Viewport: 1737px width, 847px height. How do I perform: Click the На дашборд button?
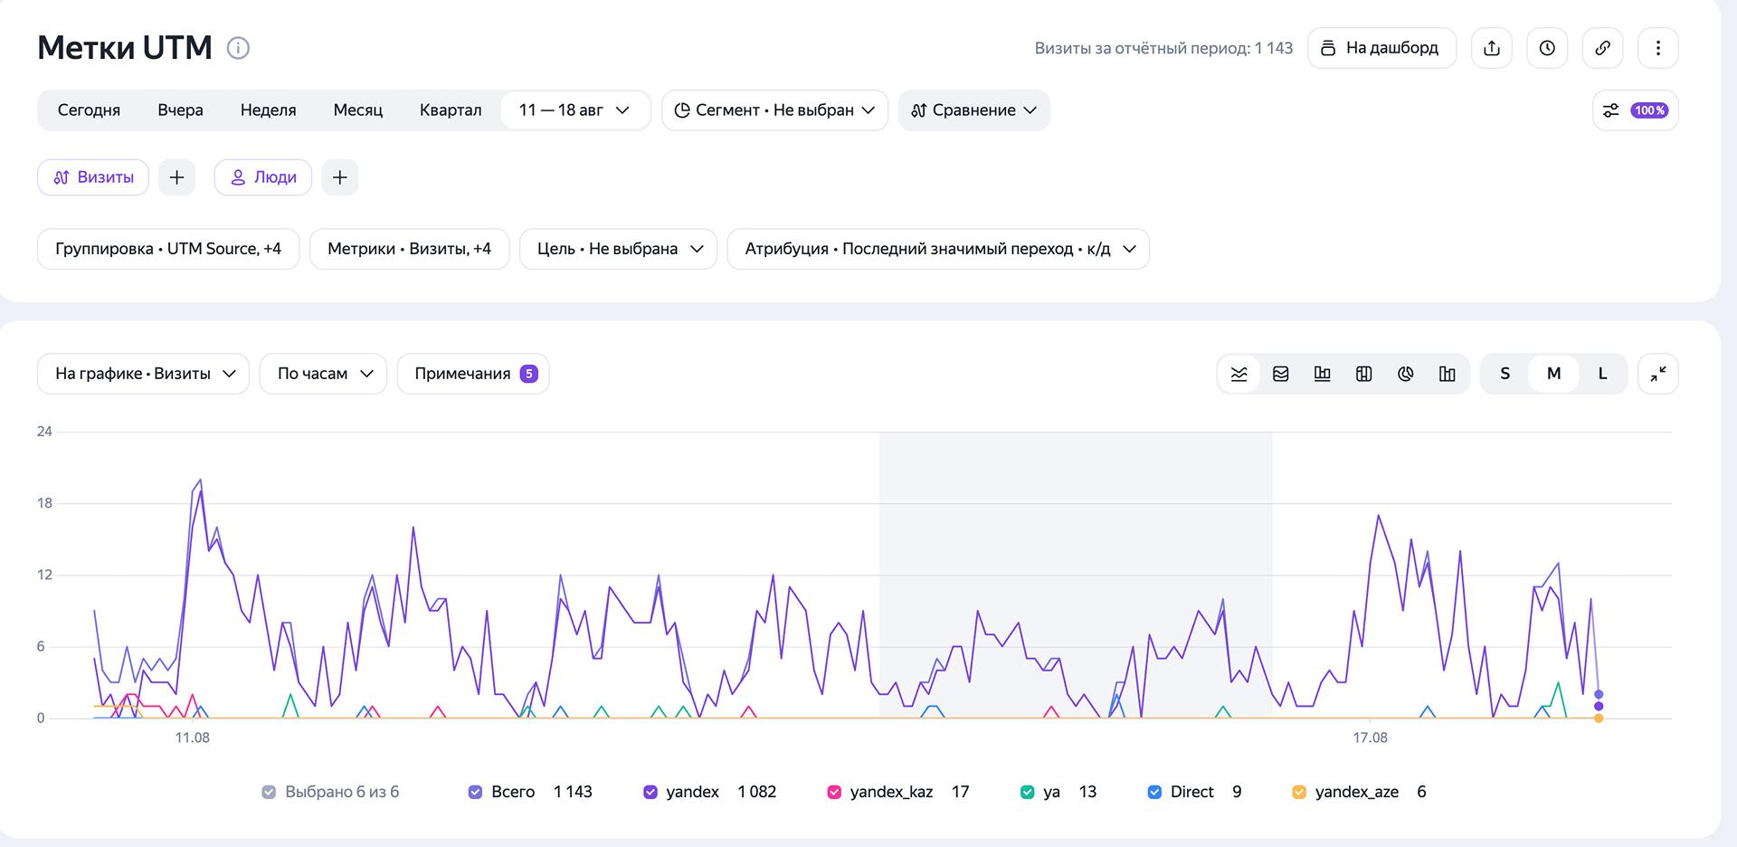pos(1381,48)
